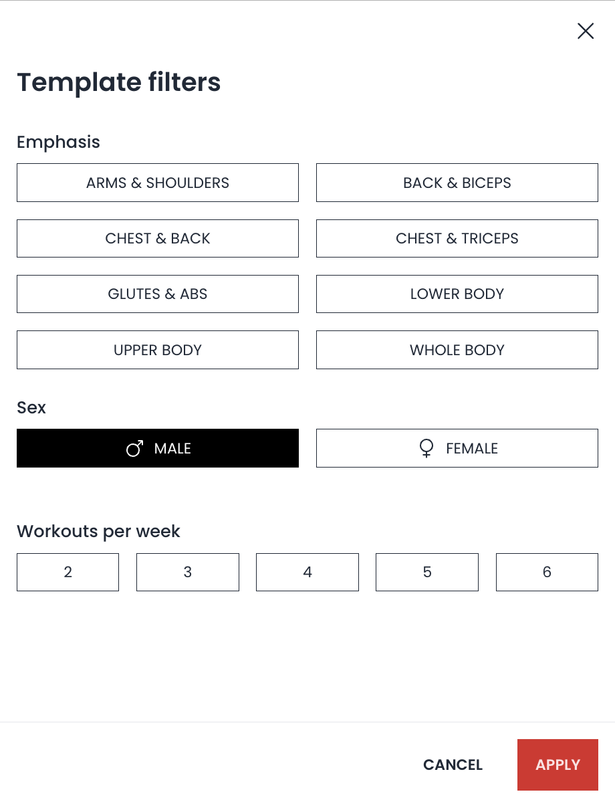Screen dimensions: 615x808
Task: Deselect the MALE sex filter
Action: [157, 448]
